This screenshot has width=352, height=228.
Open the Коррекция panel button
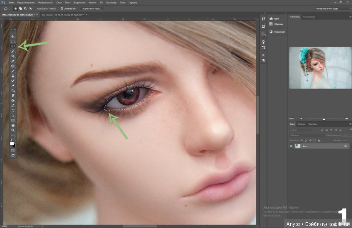(277, 32)
